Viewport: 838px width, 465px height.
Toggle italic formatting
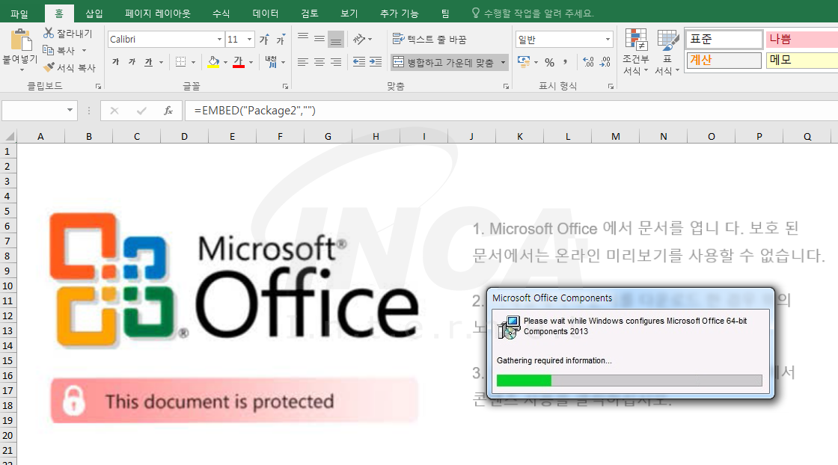(132, 62)
